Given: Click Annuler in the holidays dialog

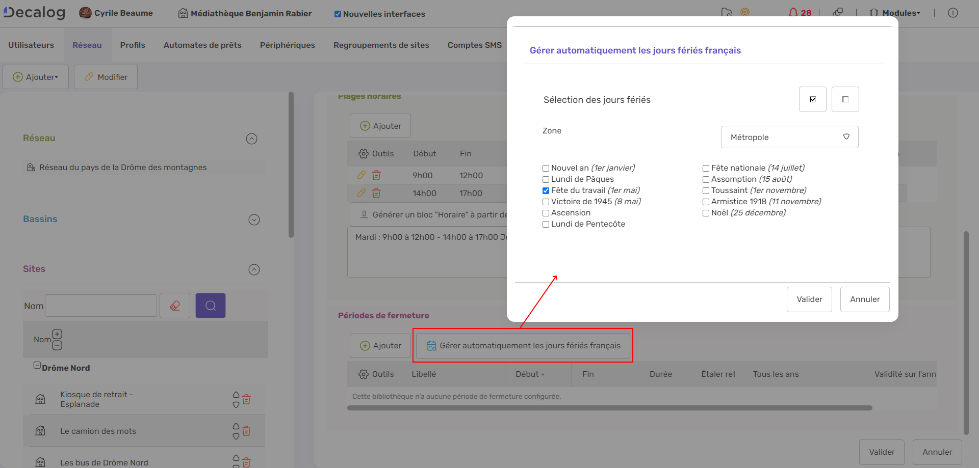Looking at the screenshot, I should (x=865, y=299).
